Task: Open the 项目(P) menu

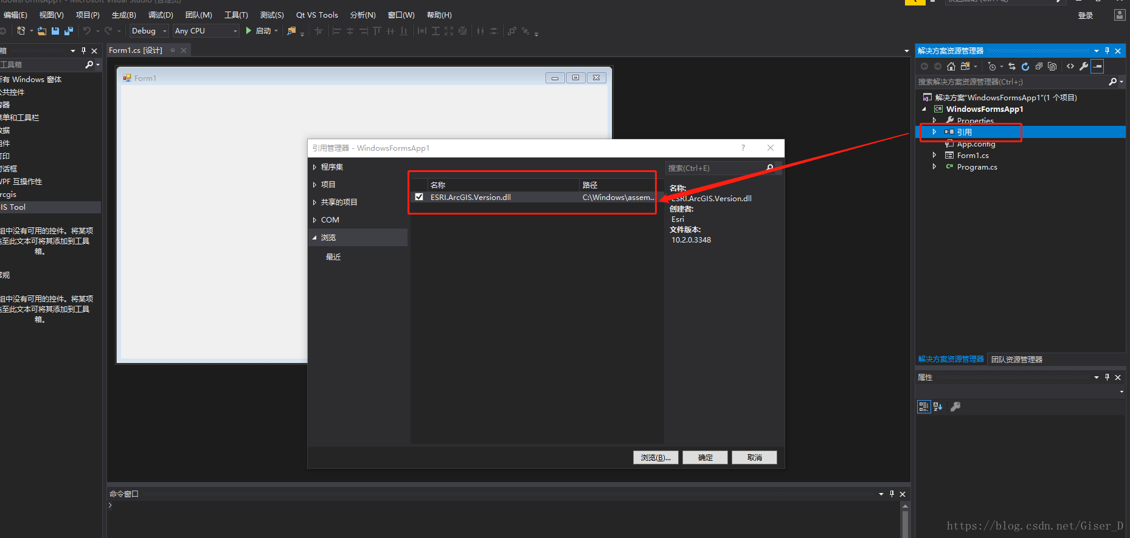Action: pyautogui.click(x=88, y=15)
